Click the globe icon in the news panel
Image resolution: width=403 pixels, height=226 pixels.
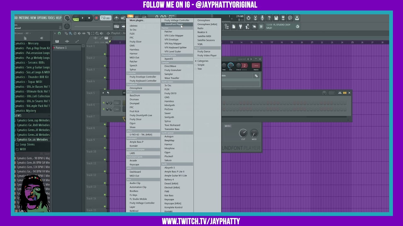coord(298,26)
